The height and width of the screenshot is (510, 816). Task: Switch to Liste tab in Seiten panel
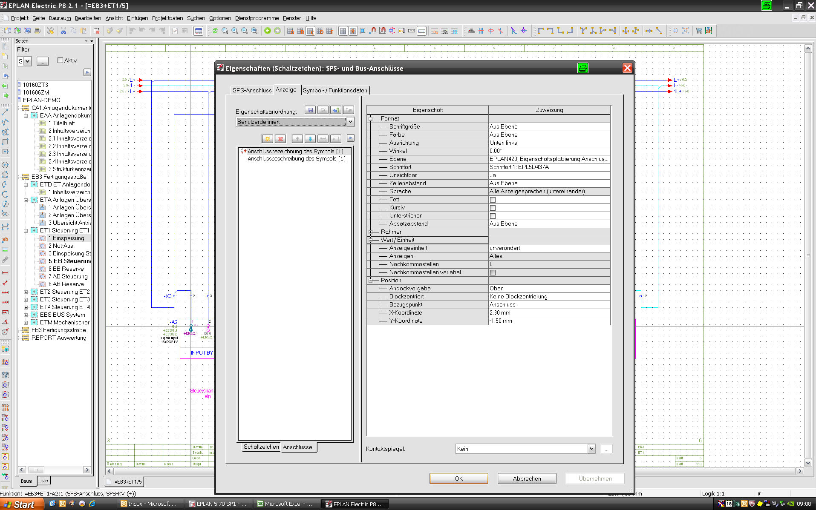coord(43,481)
